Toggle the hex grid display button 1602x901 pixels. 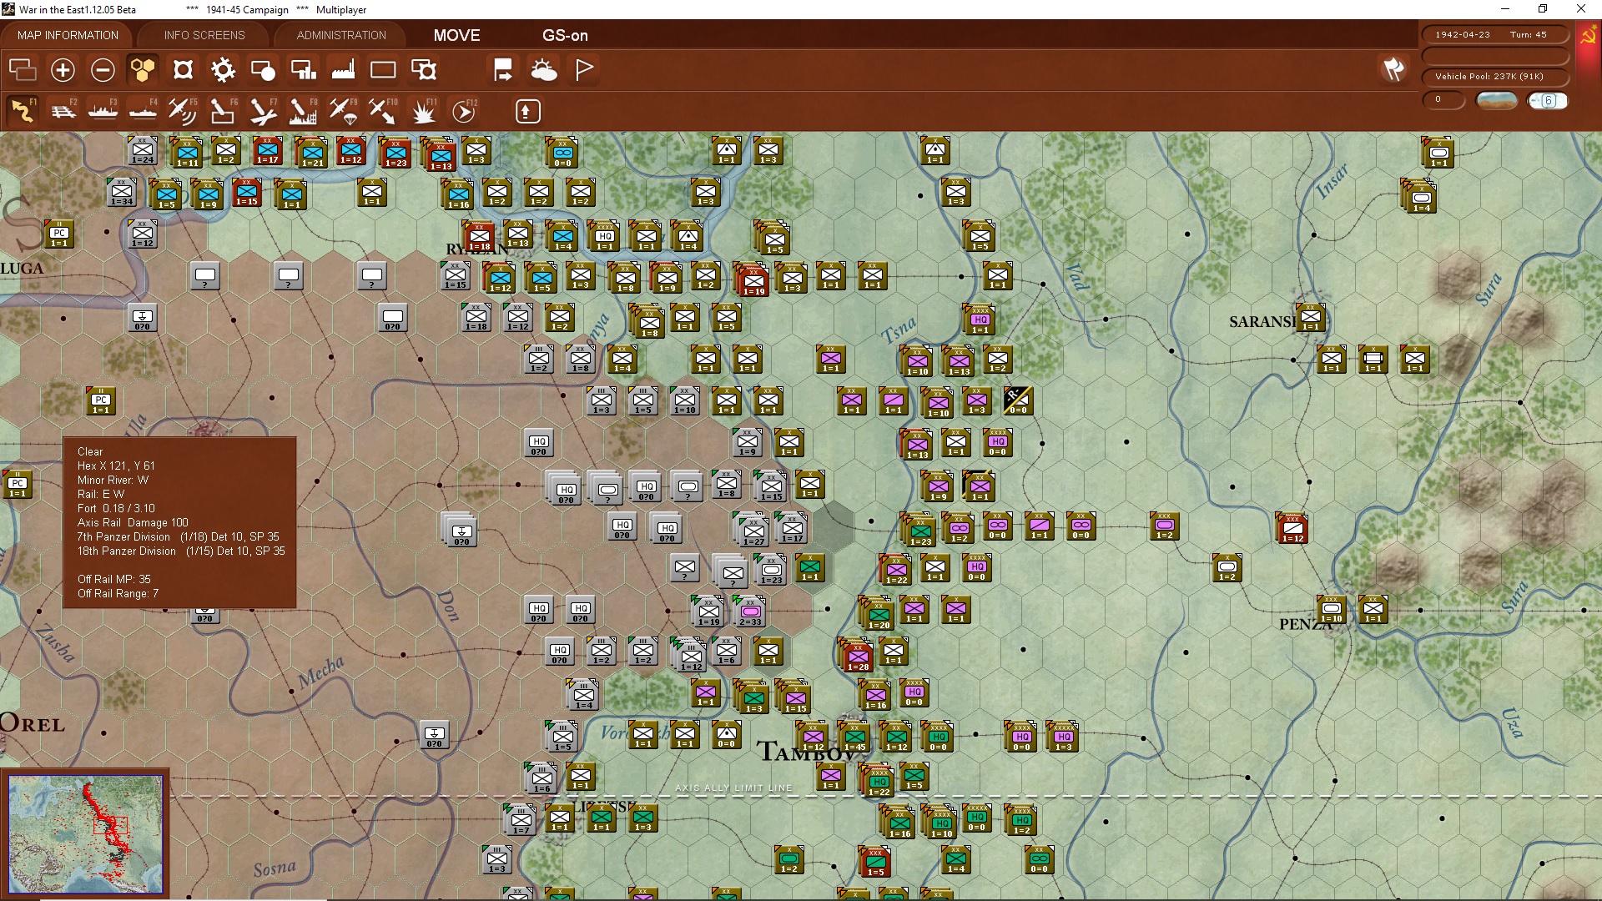(x=143, y=70)
